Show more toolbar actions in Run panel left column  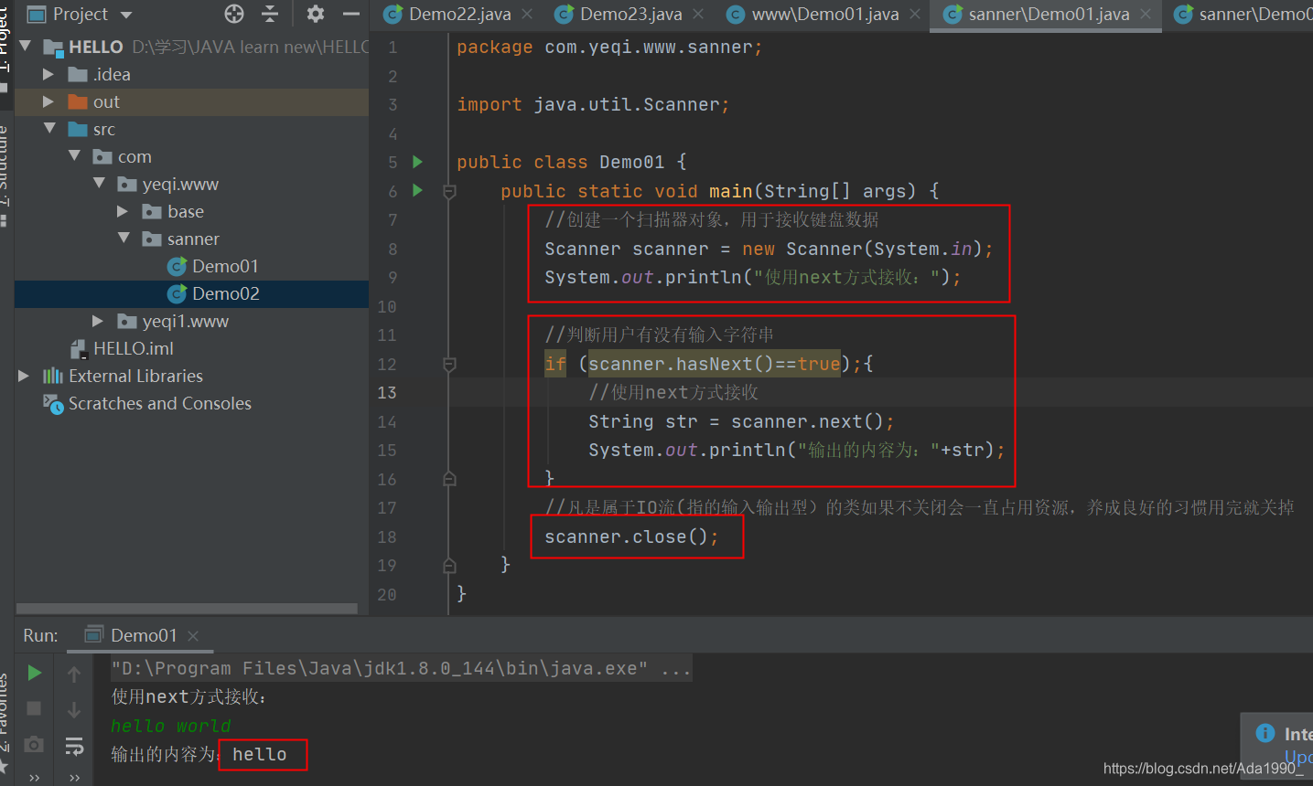[x=34, y=778]
